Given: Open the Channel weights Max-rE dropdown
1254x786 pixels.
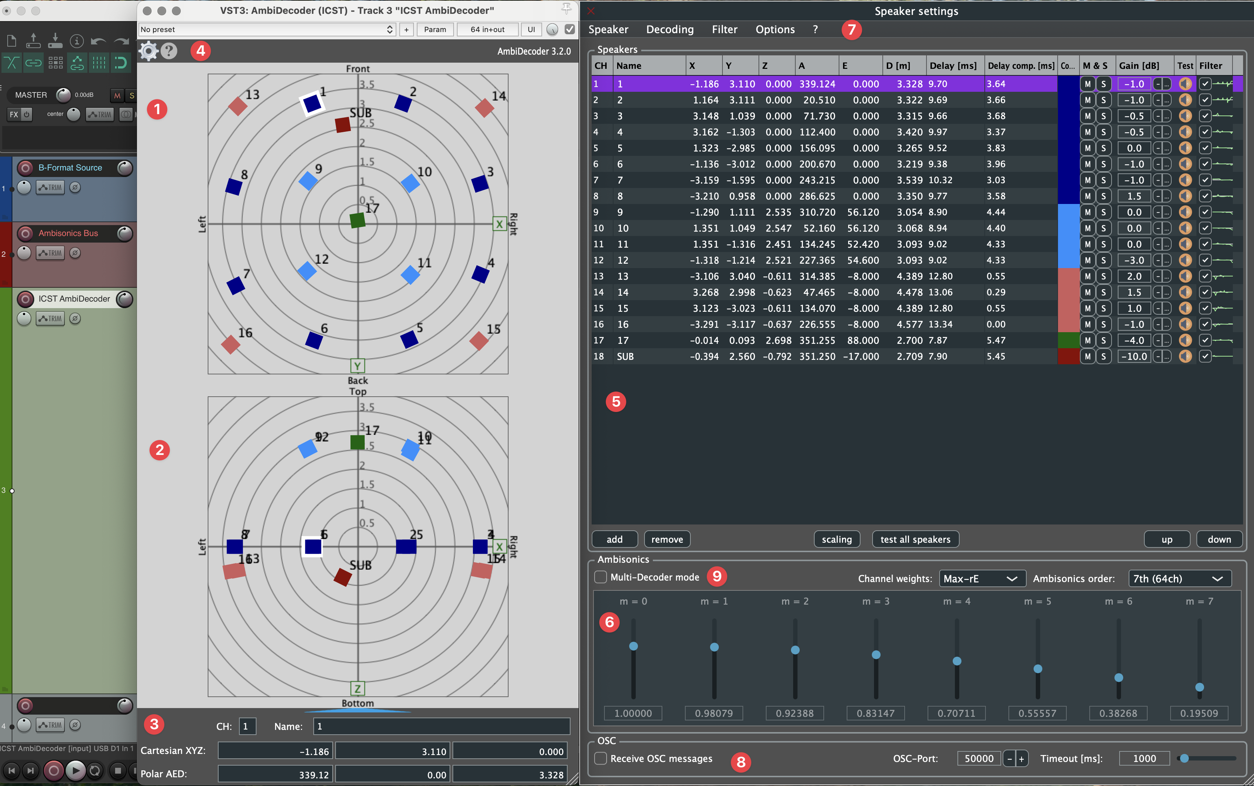Looking at the screenshot, I should (x=981, y=579).
